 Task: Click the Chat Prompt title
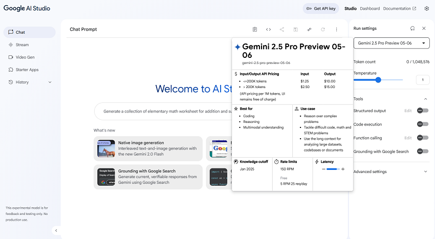click(x=83, y=29)
